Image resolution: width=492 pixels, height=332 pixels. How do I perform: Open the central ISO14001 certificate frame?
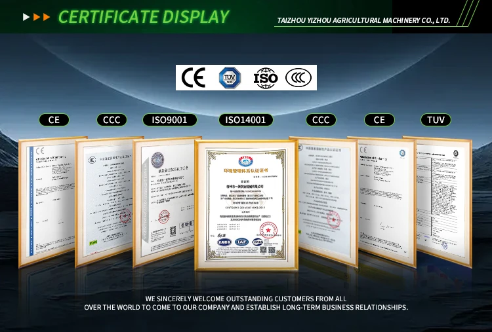point(246,205)
